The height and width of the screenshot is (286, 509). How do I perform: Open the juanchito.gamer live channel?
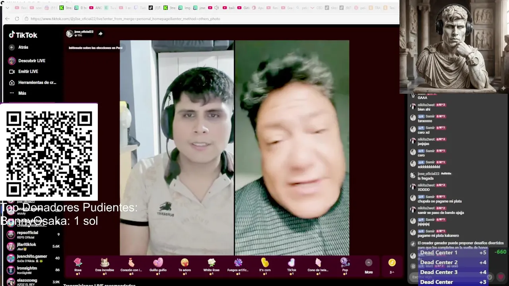(x=34, y=258)
